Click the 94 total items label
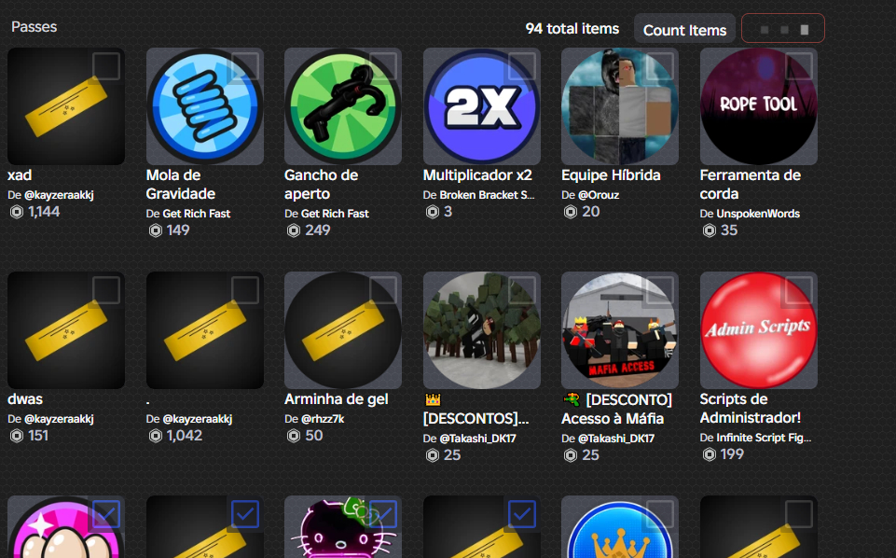 tap(572, 29)
